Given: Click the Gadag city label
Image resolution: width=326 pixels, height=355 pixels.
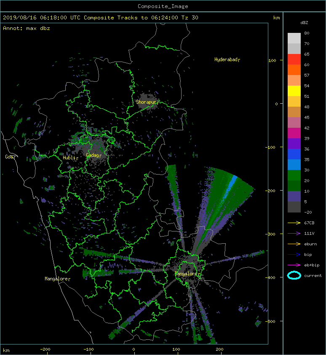Looking at the screenshot, I should [93, 155].
